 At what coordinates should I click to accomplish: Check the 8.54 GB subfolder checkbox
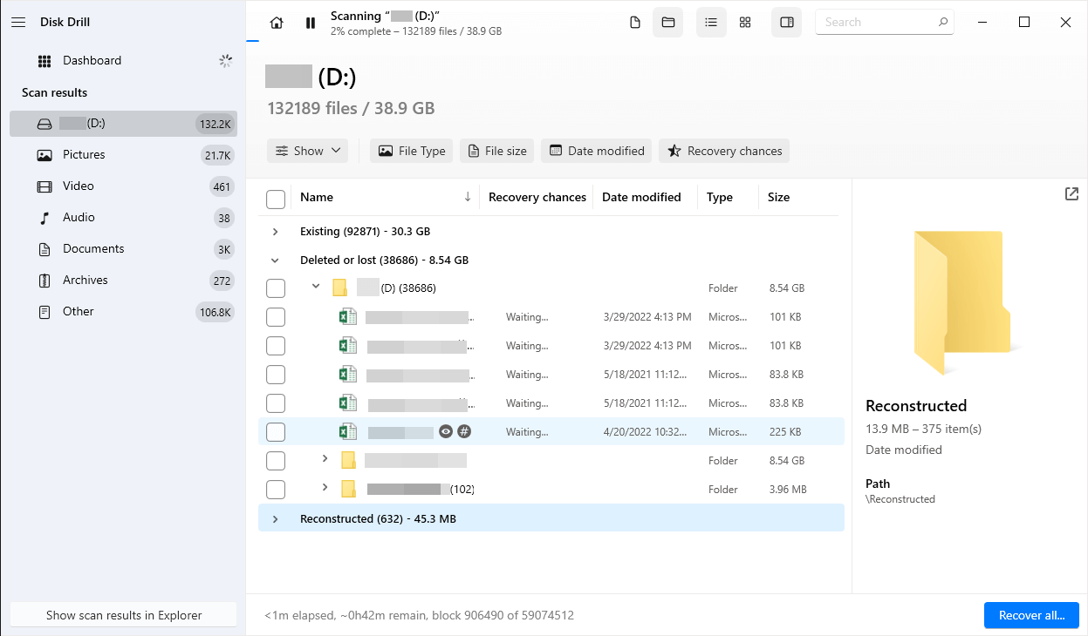click(x=276, y=461)
